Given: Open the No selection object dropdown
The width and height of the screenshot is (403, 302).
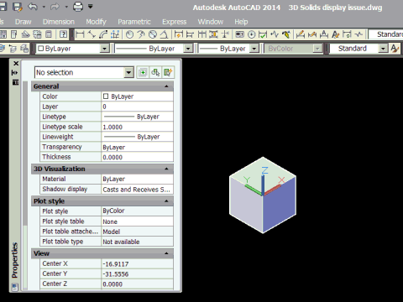Looking at the screenshot, I should pyautogui.click(x=128, y=73).
